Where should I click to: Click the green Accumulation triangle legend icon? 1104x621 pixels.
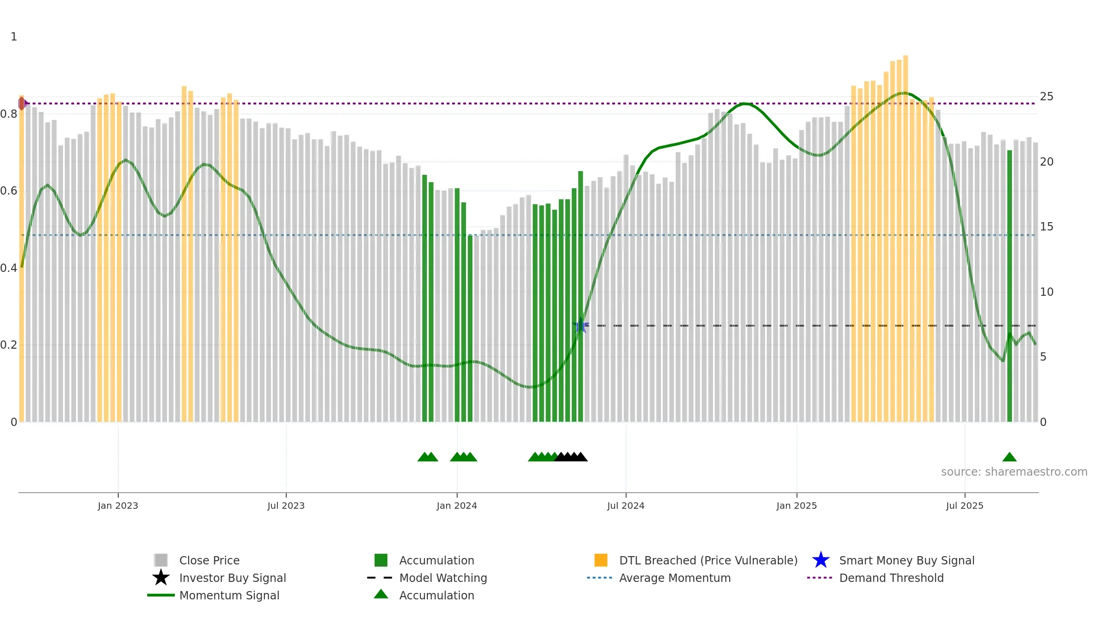coord(381,594)
